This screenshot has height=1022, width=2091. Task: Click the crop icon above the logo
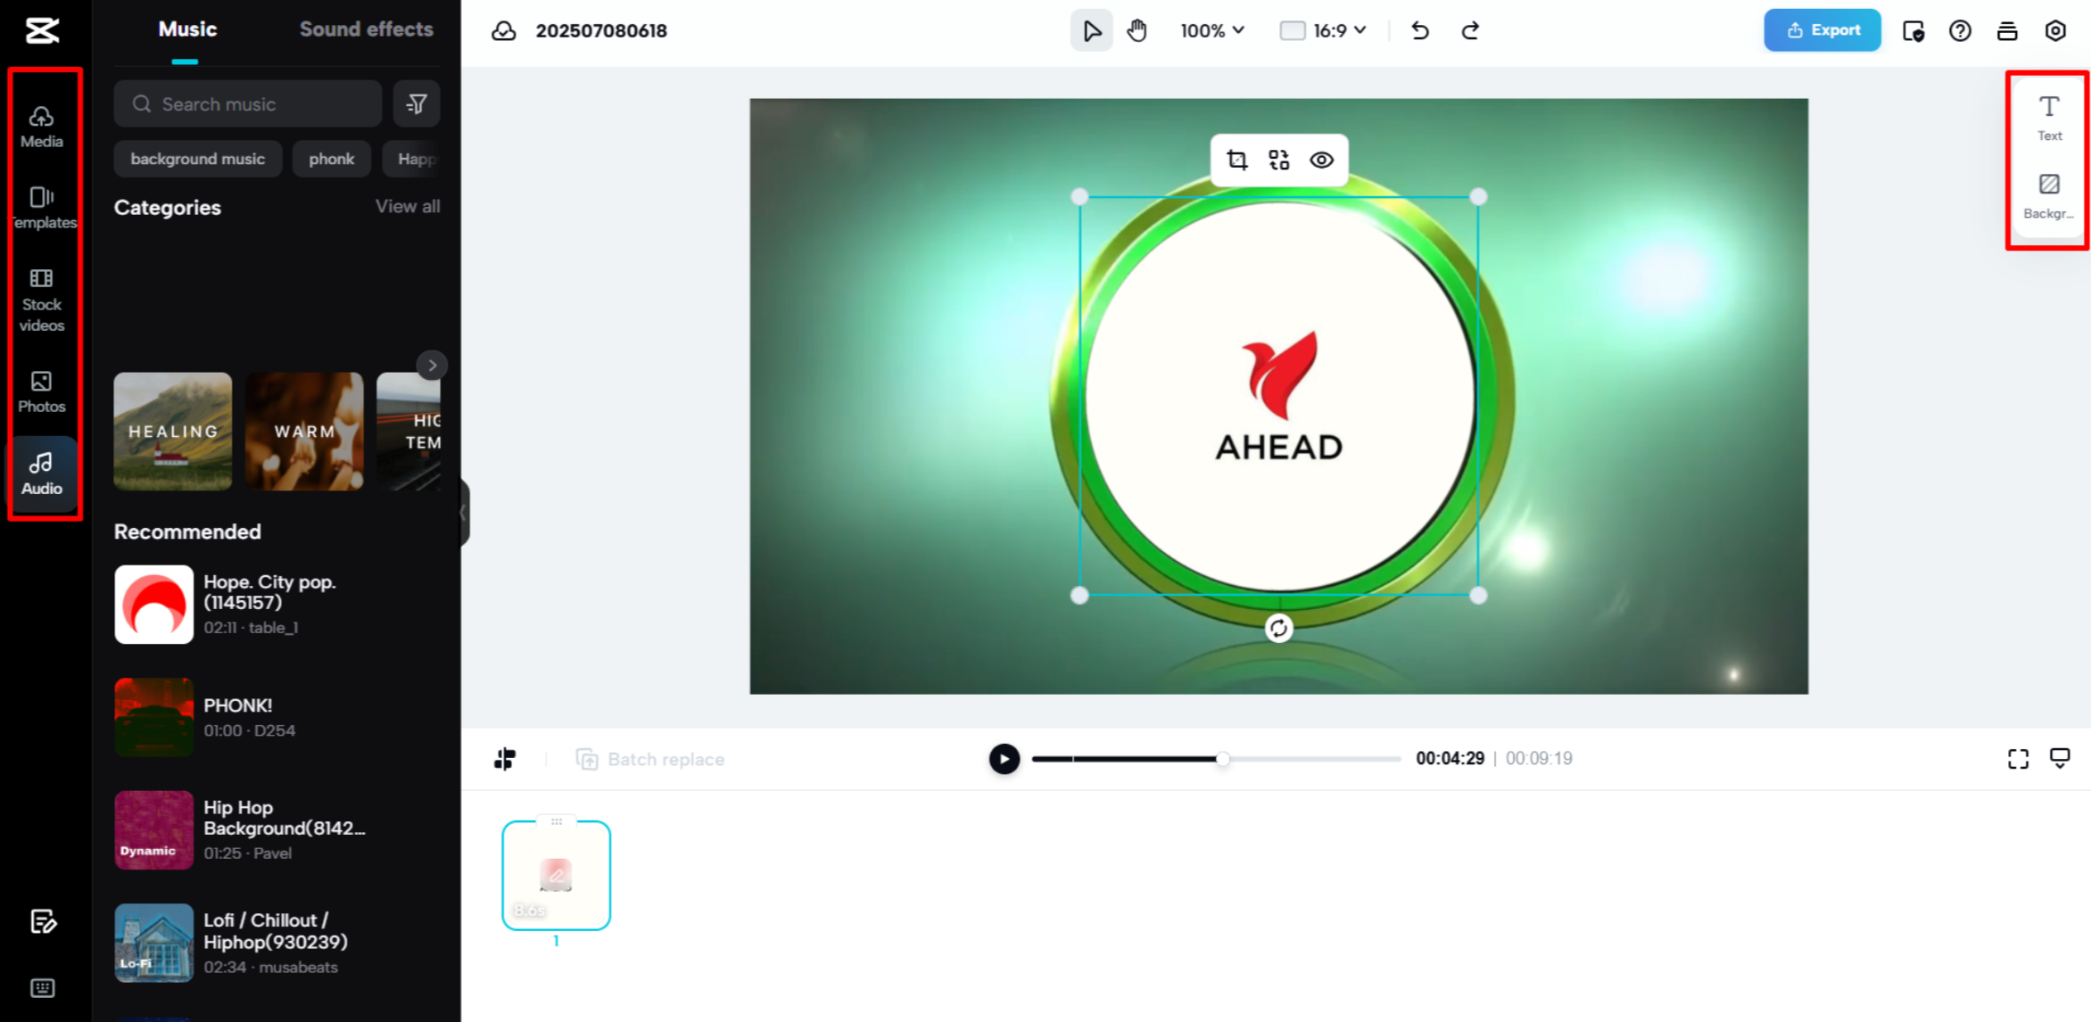[1236, 160]
